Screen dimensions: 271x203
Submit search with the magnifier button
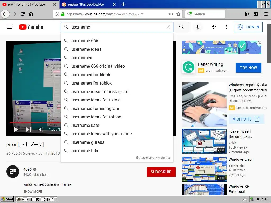coord(182,27)
